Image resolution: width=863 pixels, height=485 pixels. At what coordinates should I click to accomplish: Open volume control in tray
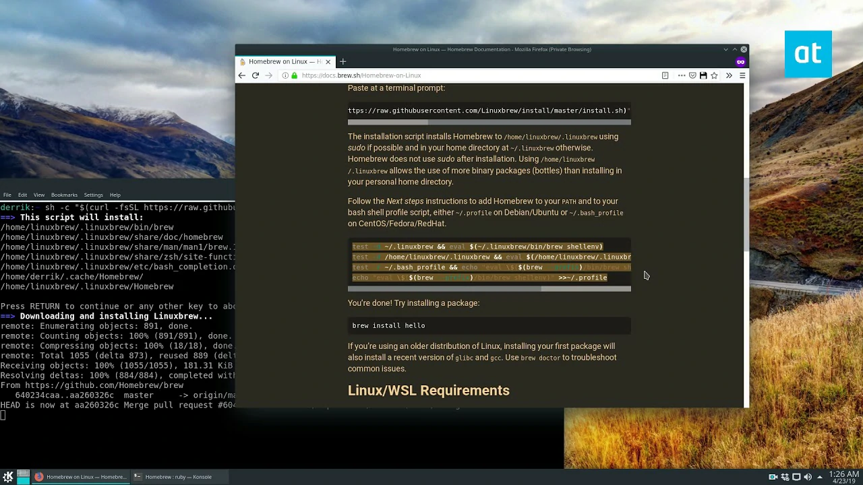point(808,477)
